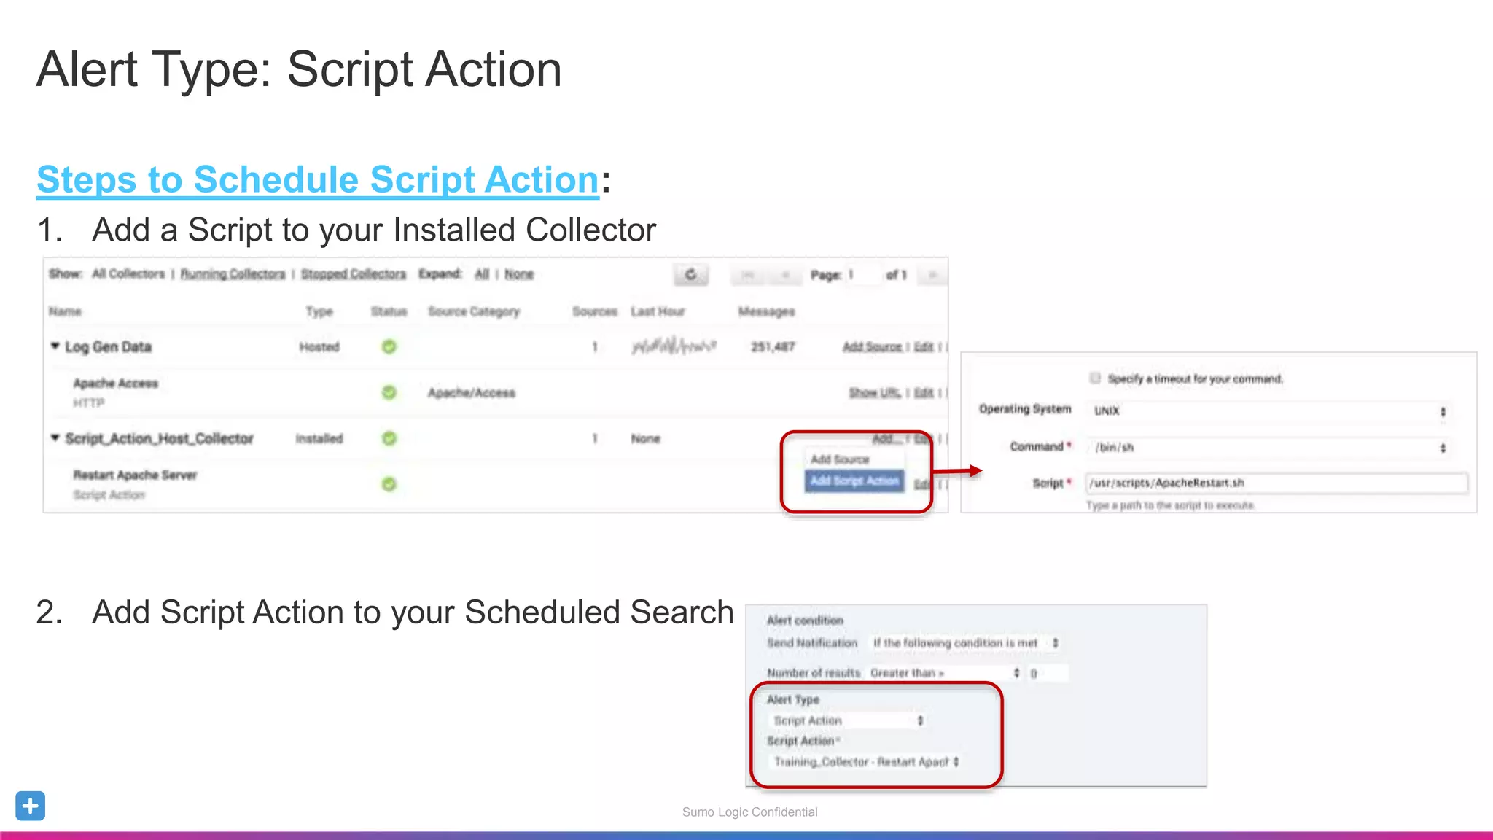Open the Alert Type dropdown
Screen dimensions: 1493x840
[849, 720]
